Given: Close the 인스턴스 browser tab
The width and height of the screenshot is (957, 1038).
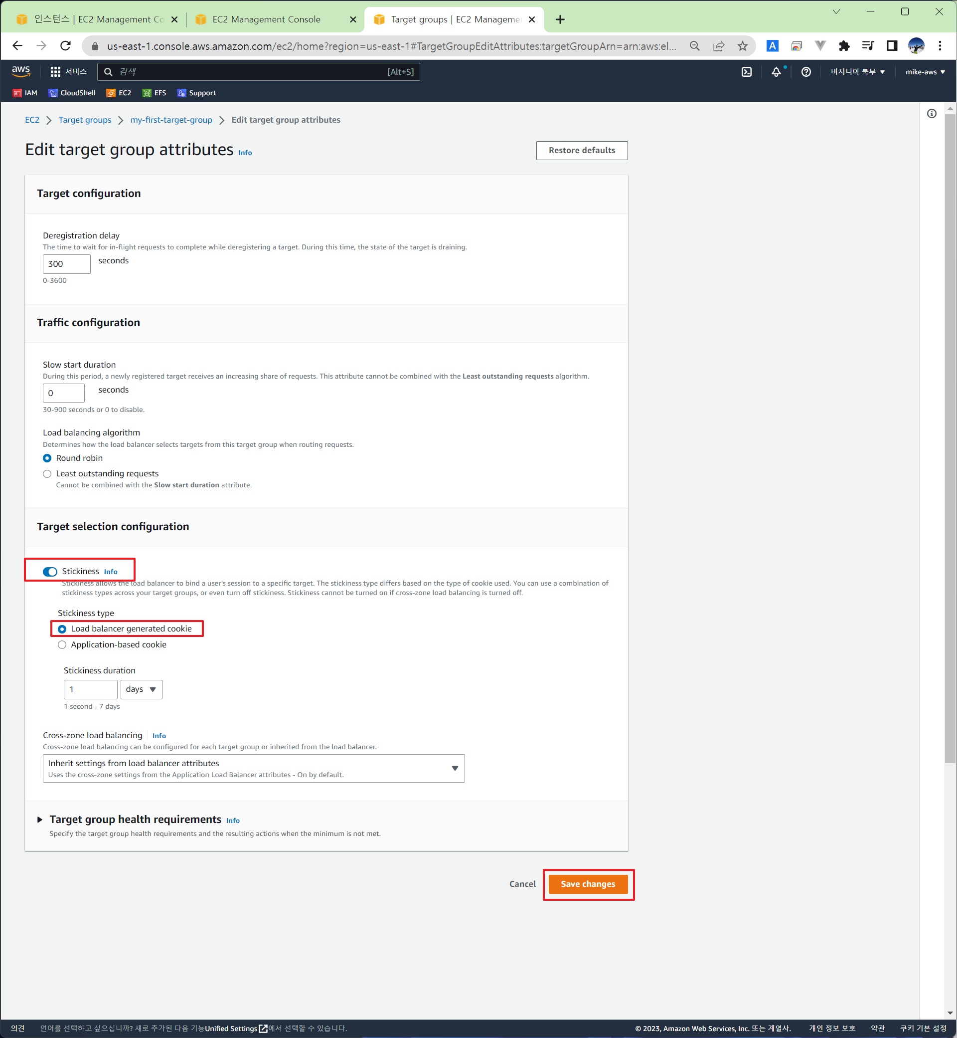Looking at the screenshot, I should (174, 19).
